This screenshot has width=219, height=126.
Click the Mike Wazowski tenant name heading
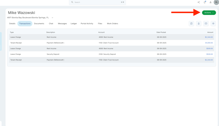tap(22, 13)
